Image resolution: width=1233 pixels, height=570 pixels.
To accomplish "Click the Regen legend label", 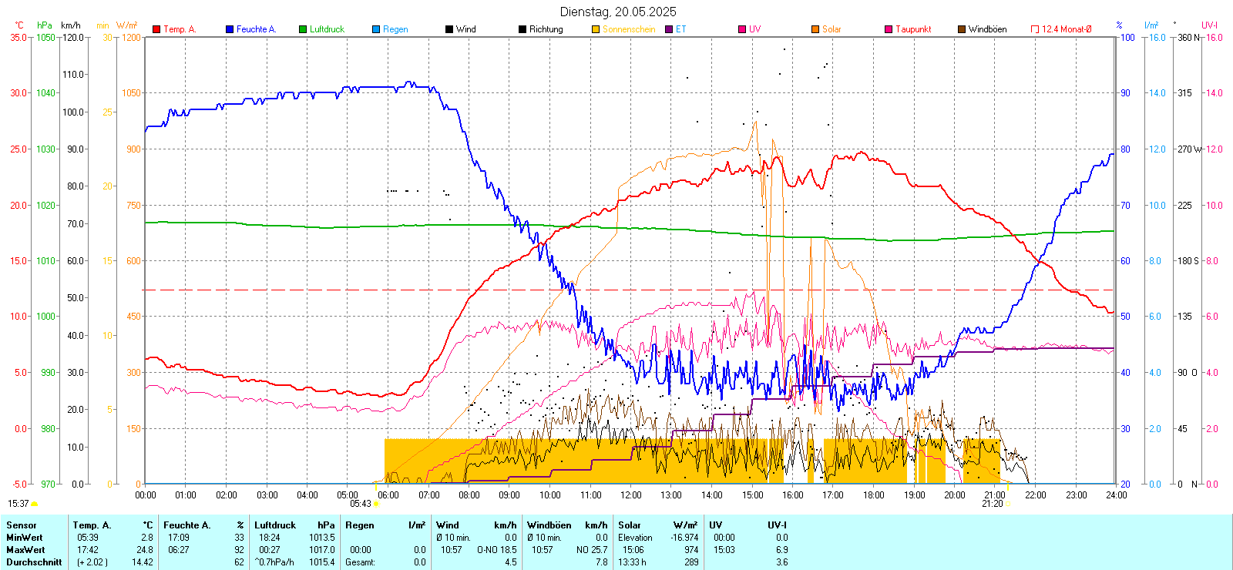I will tap(395, 29).
